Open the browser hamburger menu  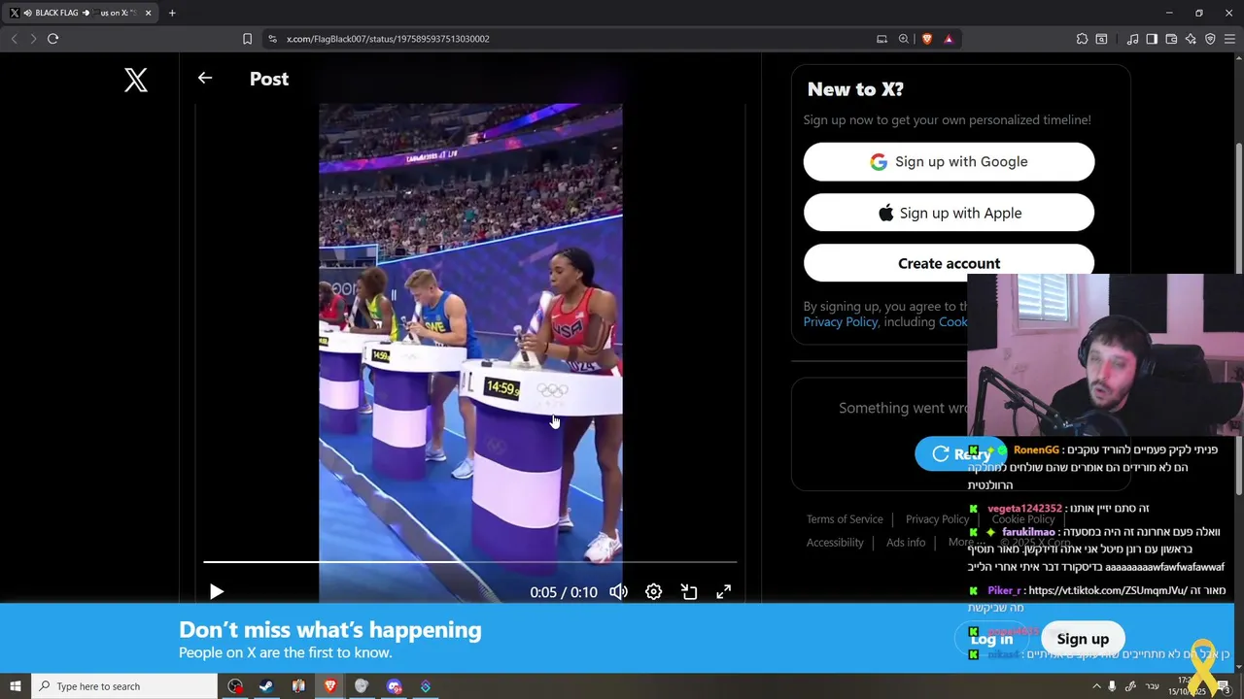[1229, 39]
